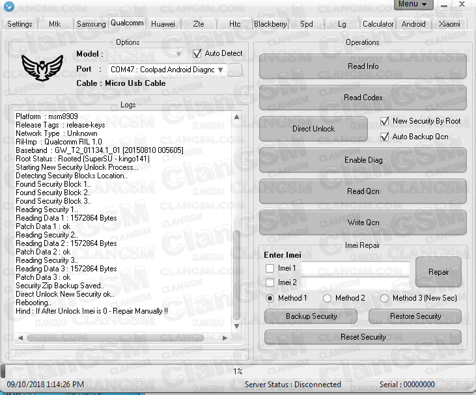Click the Repair button

coord(438,272)
